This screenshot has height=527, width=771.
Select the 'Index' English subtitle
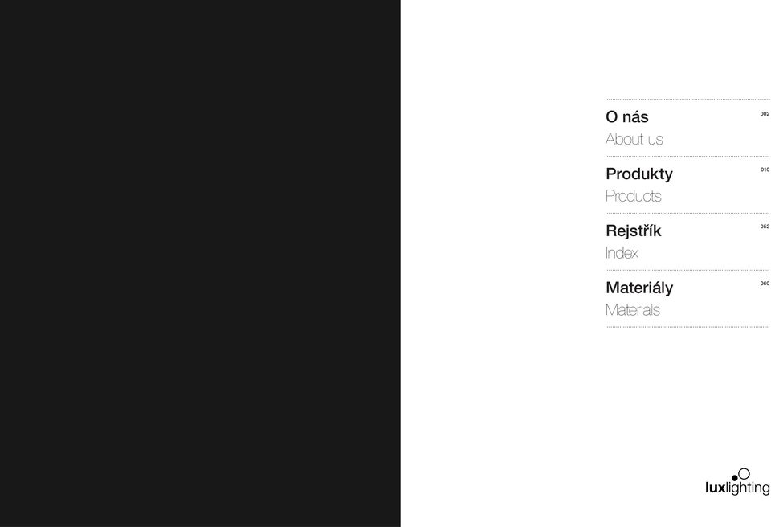622,253
